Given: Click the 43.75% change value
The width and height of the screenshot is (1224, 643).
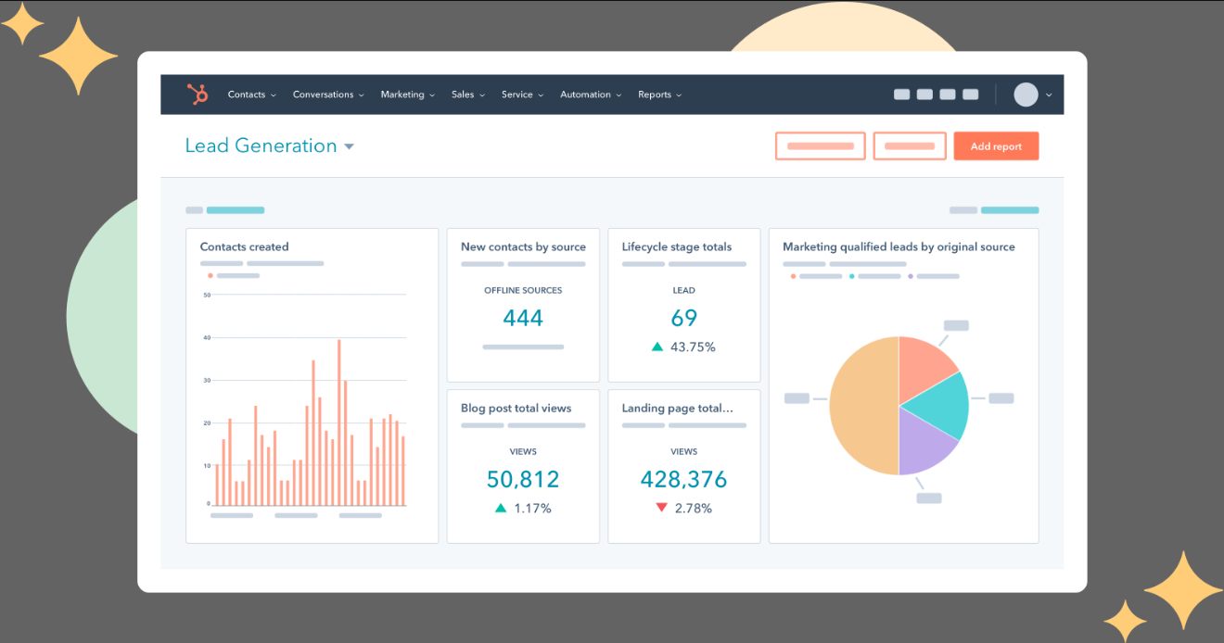Looking at the screenshot, I should (x=693, y=347).
